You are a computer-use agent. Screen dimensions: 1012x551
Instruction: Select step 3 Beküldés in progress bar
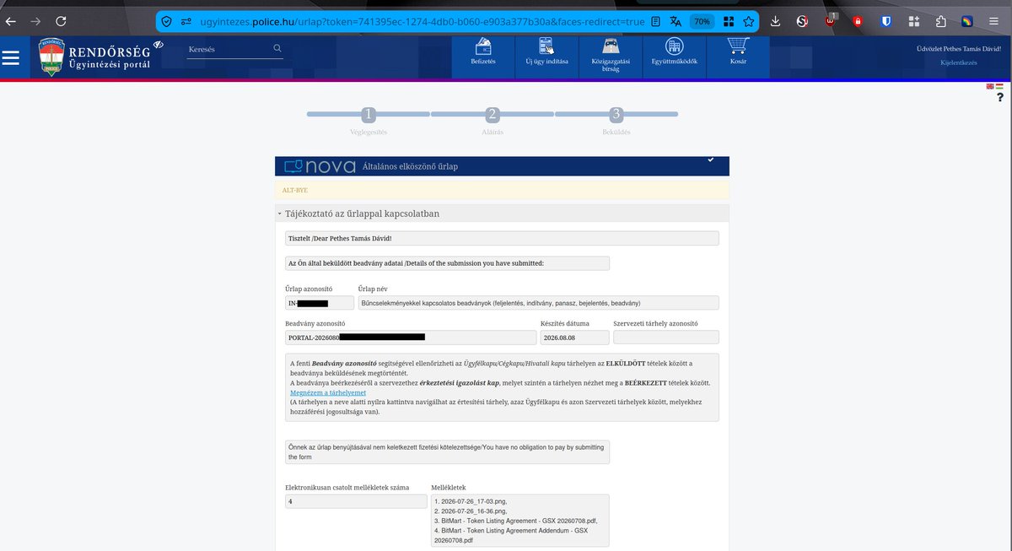click(x=616, y=115)
